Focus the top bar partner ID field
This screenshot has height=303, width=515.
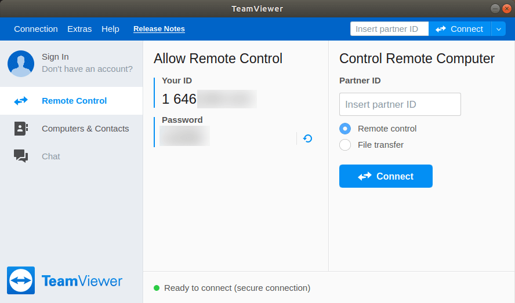pyautogui.click(x=389, y=29)
